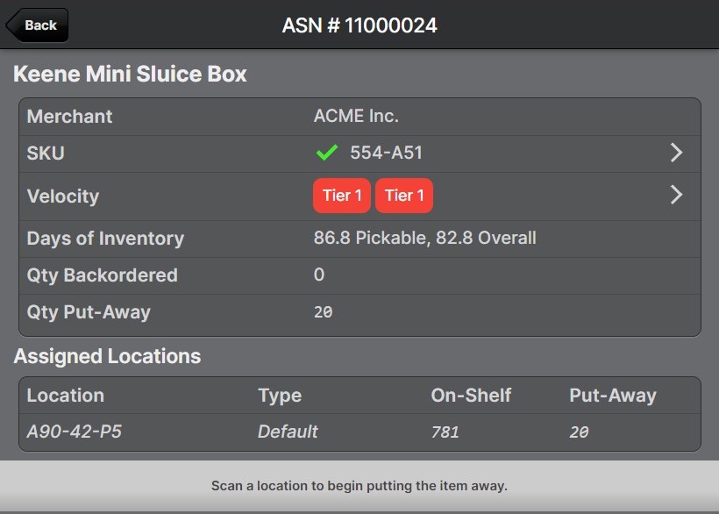The height and width of the screenshot is (514, 719).
Task: Click the On-Shelf column header
Action: pyautogui.click(x=473, y=396)
